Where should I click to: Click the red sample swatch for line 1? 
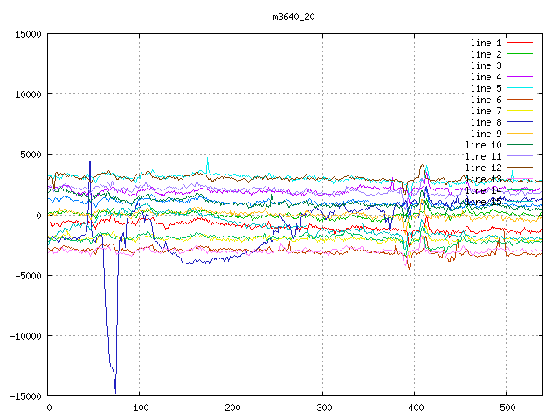[x=521, y=43]
